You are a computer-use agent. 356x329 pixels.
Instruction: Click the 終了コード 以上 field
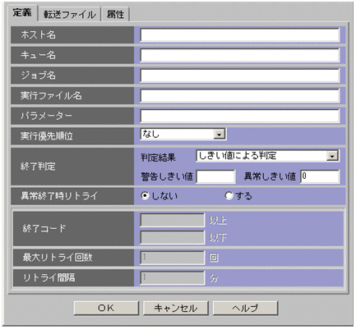click(172, 220)
